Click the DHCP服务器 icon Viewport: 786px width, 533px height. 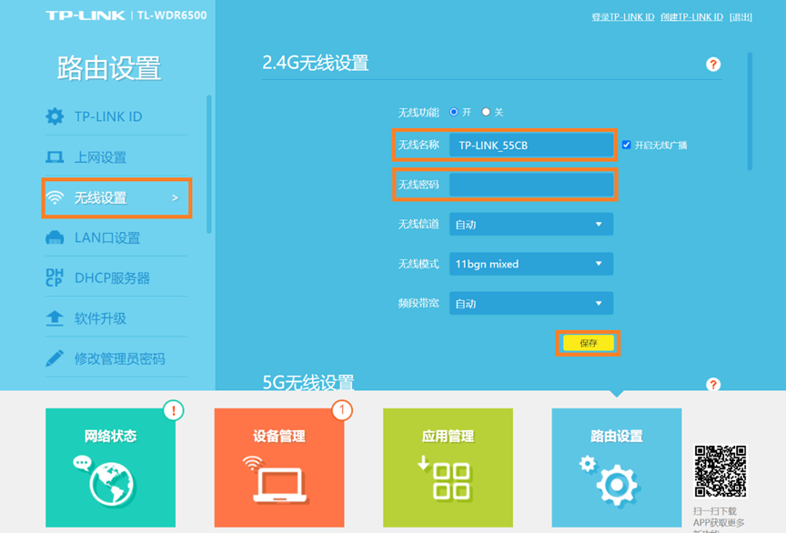pos(55,278)
